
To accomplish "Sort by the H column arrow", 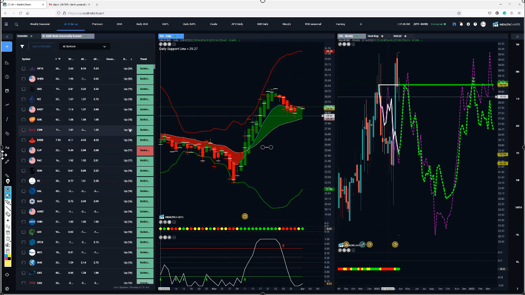I will pos(131,59).
